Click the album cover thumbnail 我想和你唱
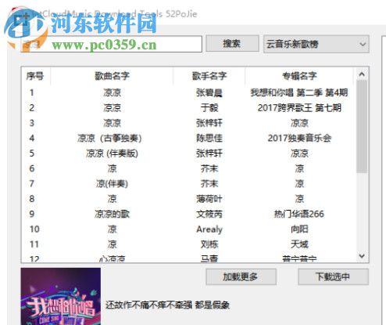This screenshot has height=325, width=386. point(61,296)
